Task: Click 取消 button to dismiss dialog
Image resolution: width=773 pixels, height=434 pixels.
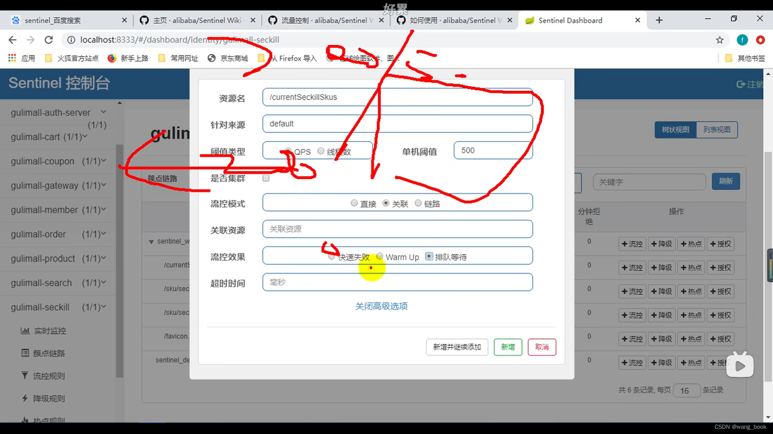Action: 542,346
